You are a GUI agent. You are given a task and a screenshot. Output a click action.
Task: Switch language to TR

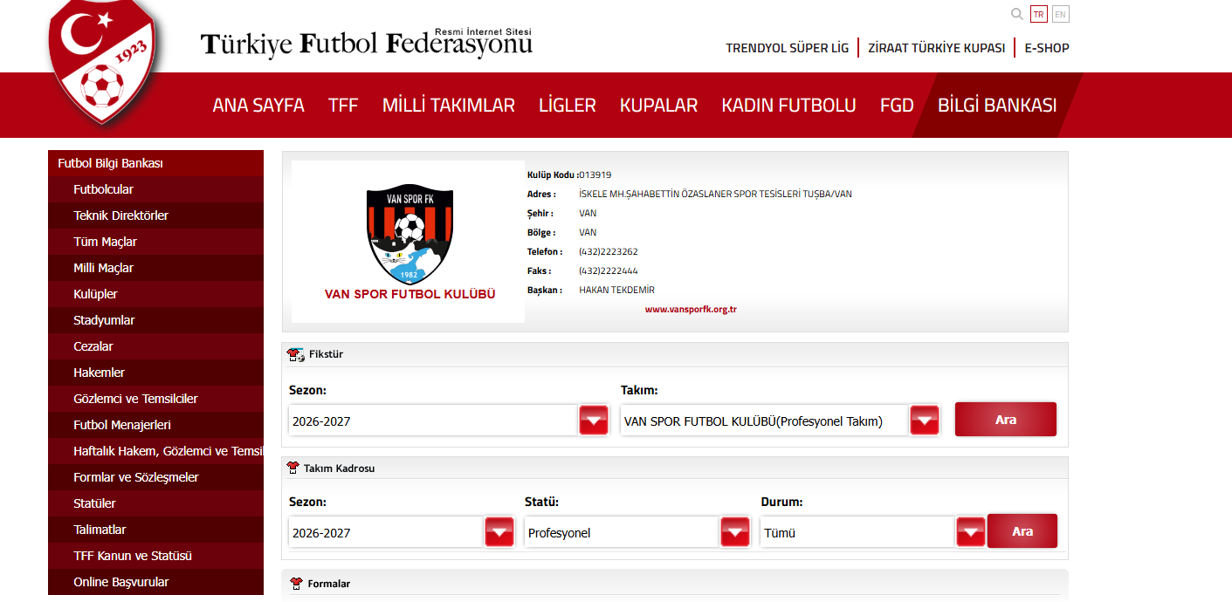[x=1039, y=14]
